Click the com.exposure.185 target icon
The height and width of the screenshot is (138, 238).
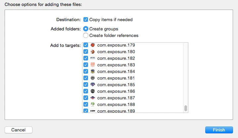(x=93, y=85)
